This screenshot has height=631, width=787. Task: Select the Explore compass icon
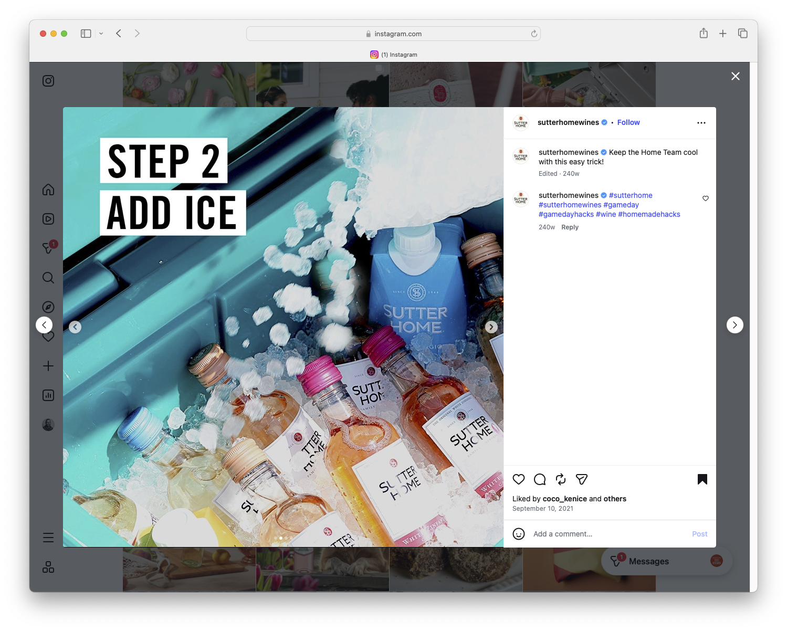tap(48, 307)
